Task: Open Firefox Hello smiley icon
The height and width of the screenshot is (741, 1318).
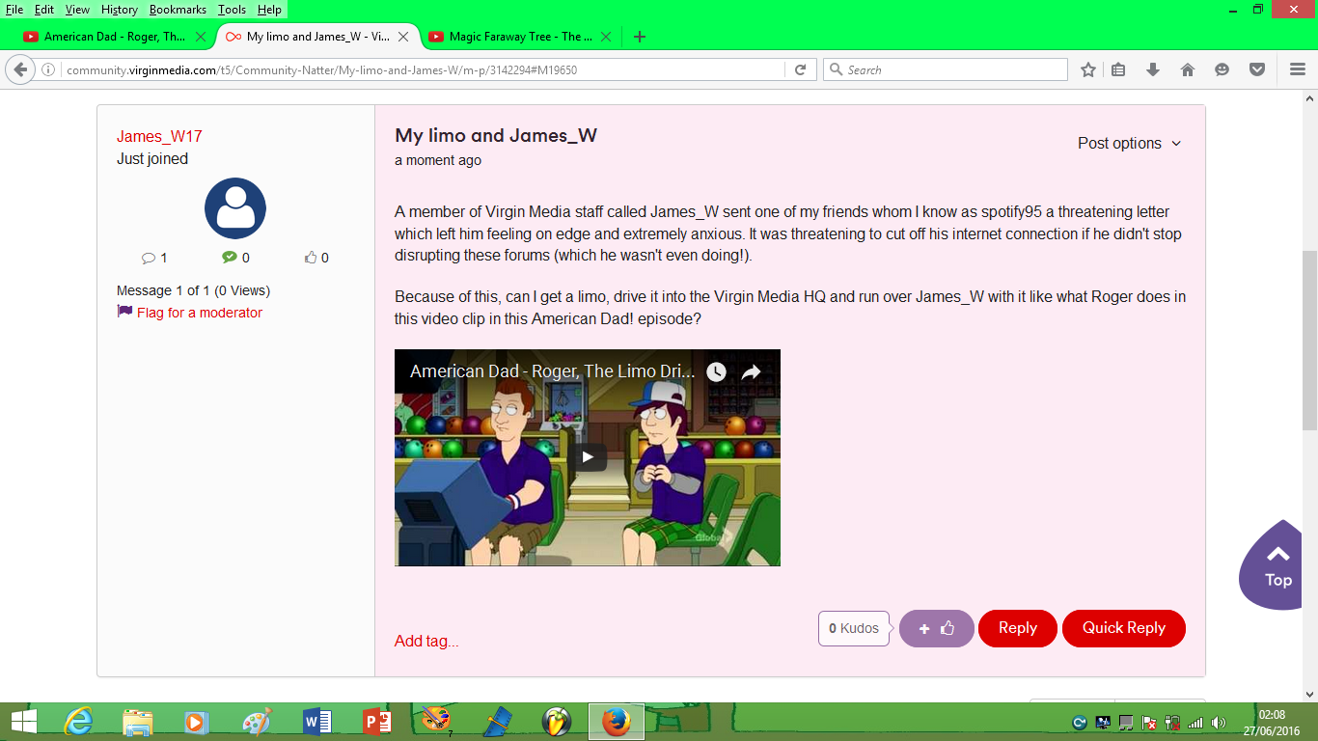Action: coord(1222,69)
